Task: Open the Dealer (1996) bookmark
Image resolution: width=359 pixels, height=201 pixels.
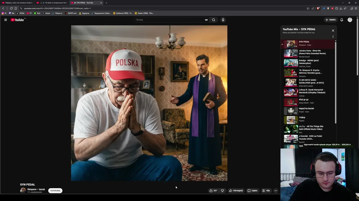Action: [144, 13]
